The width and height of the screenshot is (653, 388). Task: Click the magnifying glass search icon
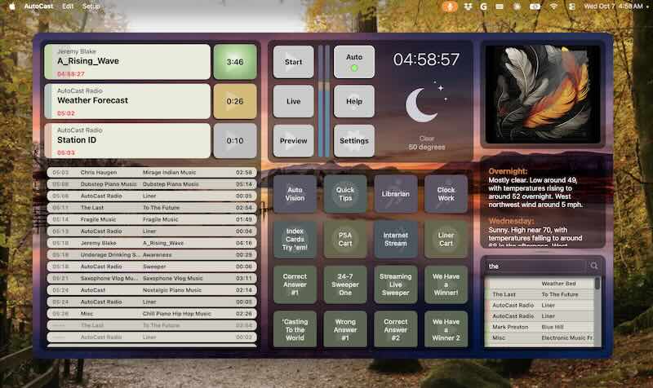point(594,266)
